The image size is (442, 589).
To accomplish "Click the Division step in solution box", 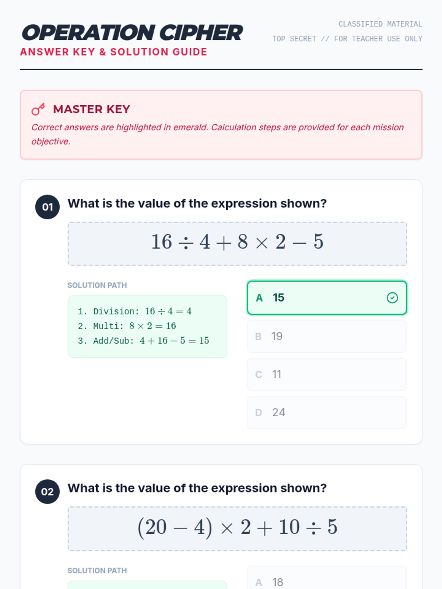I will point(134,311).
